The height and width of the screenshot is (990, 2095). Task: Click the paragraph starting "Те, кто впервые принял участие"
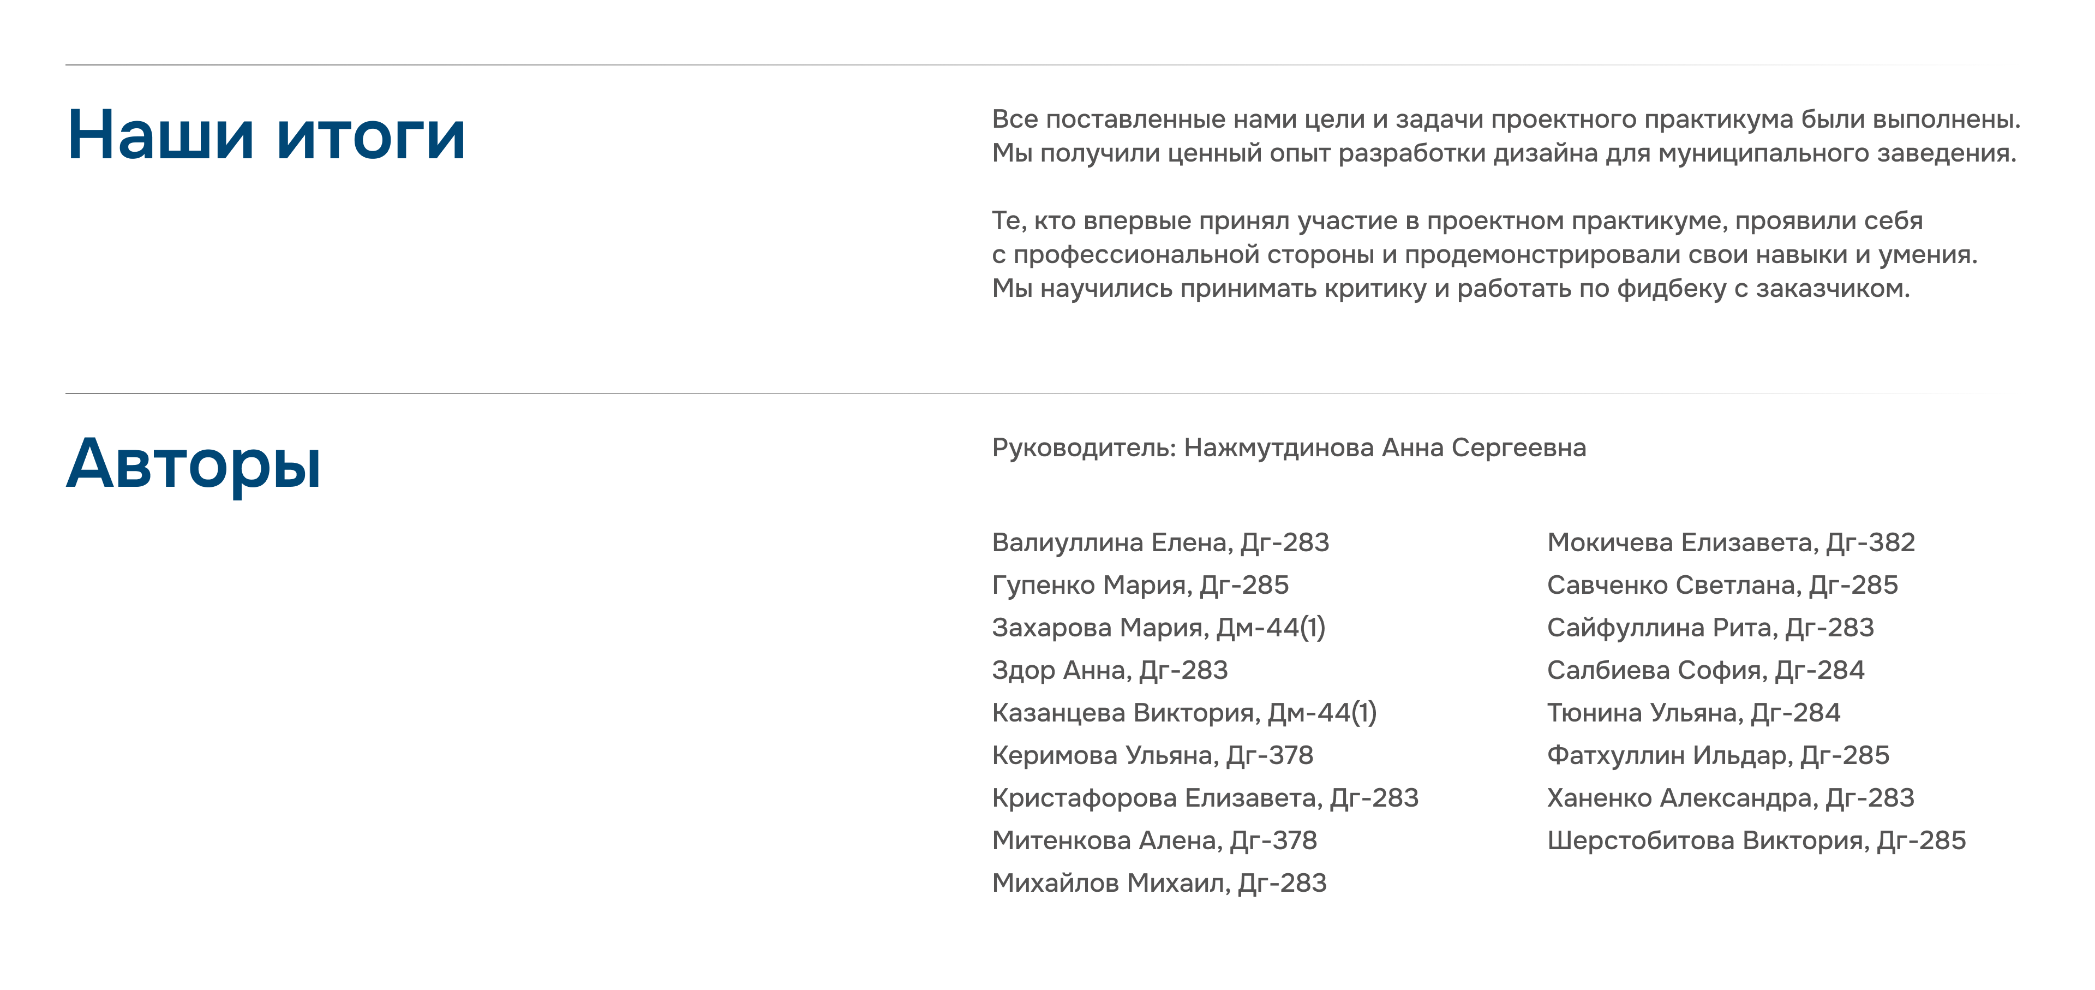coord(1484,254)
